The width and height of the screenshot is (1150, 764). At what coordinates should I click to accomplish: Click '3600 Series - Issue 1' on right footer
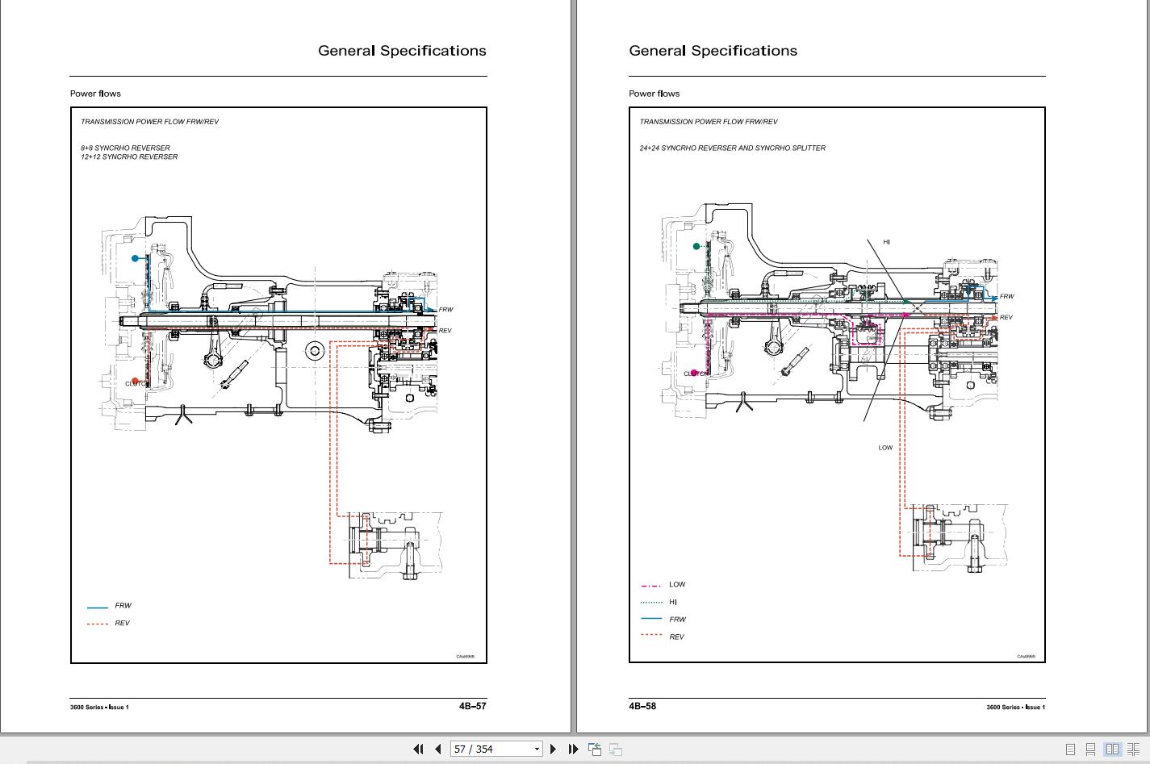tap(1015, 708)
